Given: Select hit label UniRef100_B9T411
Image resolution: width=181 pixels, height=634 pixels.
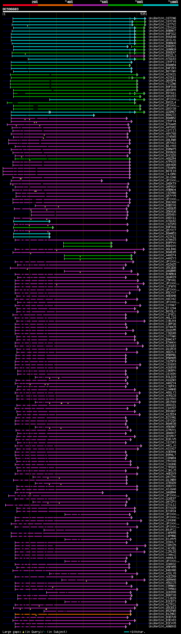Looking at the screenshot, I should 162,93.
